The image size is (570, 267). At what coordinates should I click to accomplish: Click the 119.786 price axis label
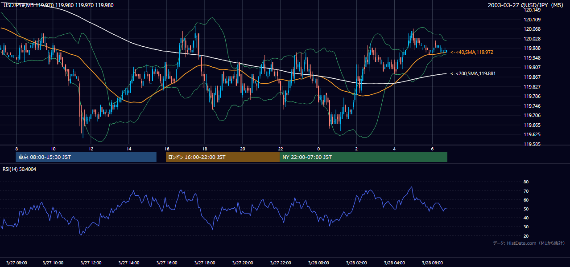pyautogui.click(x=532, y=96)
